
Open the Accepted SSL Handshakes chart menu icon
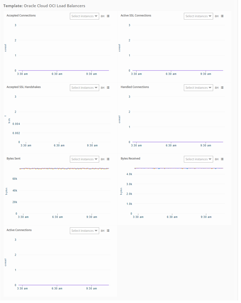pos(108,88)
